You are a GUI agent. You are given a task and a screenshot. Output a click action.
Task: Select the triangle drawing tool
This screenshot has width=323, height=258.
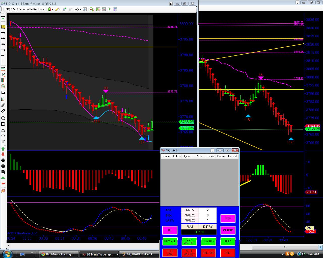tap(3, 130)
